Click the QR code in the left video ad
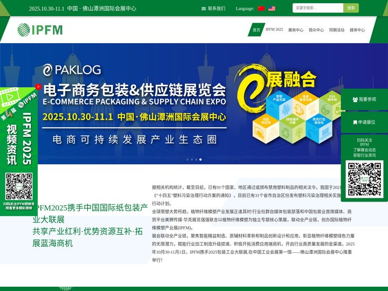This screenshot has width=388, height=291. point(19,186)
